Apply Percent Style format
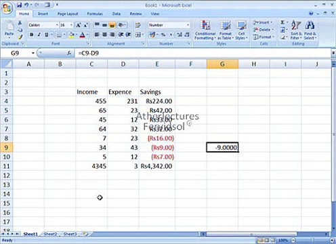 [x=163, y=35]
